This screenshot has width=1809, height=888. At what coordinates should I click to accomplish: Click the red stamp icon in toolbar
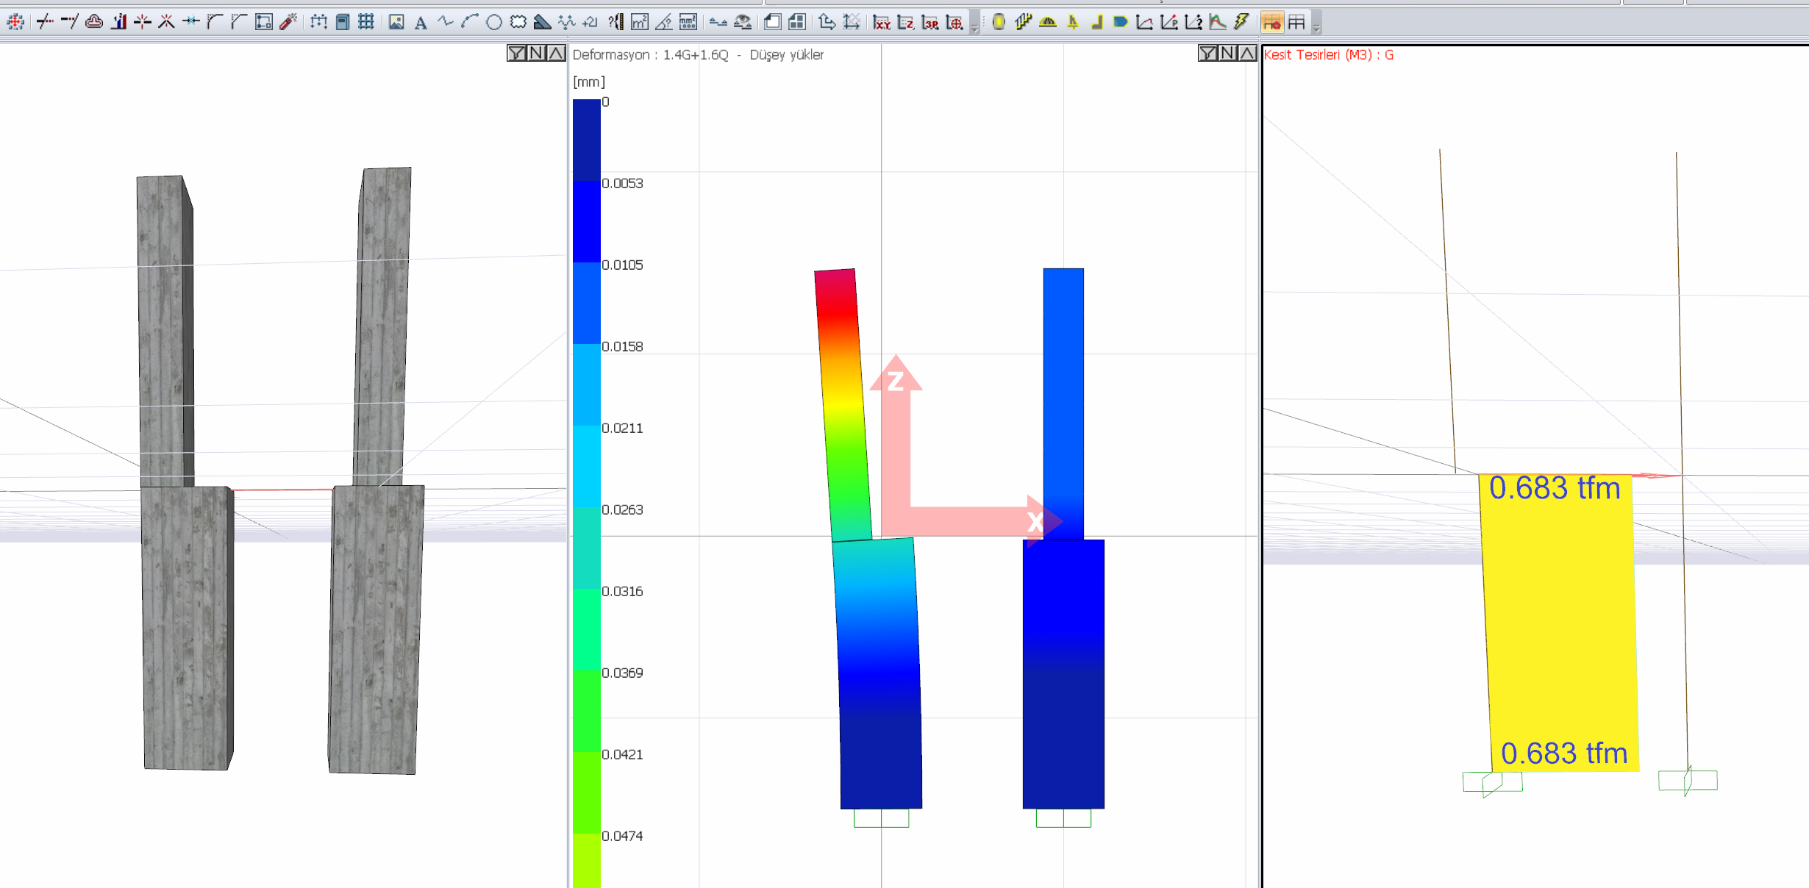93,22
